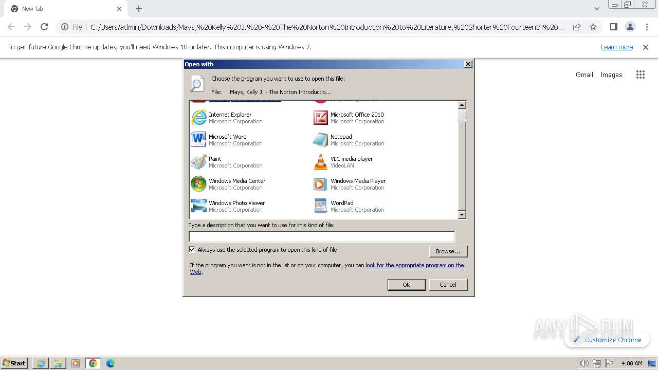This screenshot has width=658, height=370.
Task: Cancel the Open with dialog
Action: click(448, 285)
